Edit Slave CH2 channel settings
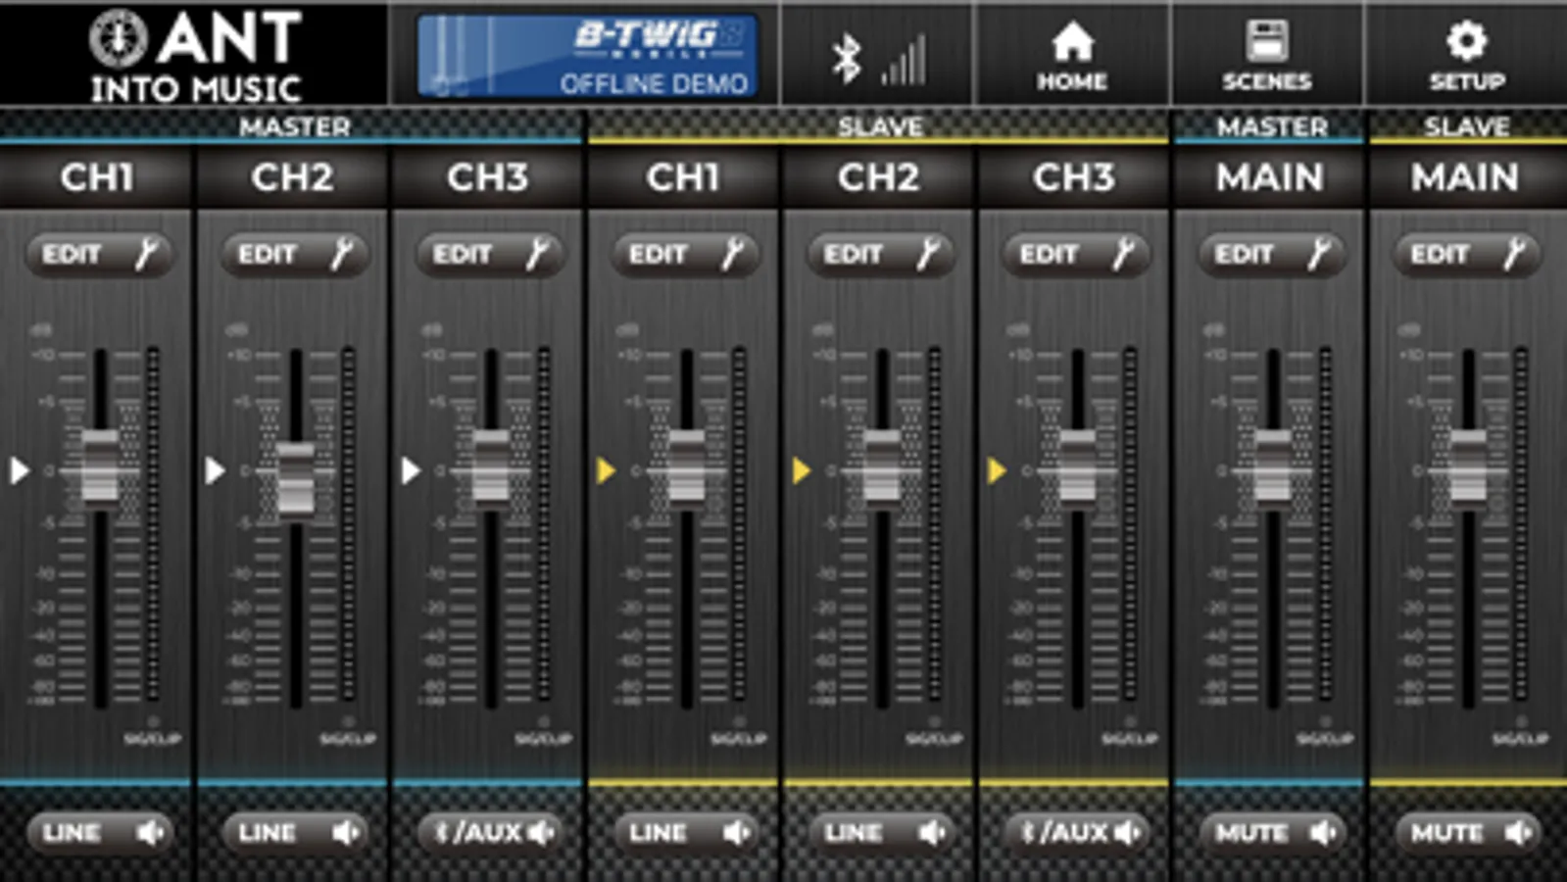 coord(881,255)
